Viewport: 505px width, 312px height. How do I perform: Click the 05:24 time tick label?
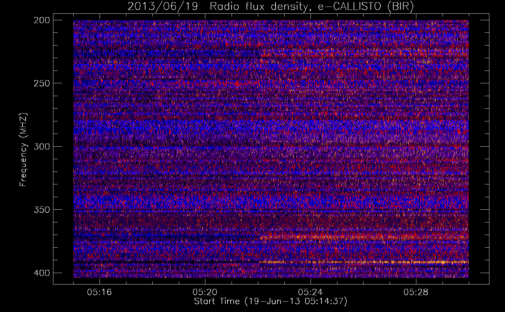tap(311, 292)
